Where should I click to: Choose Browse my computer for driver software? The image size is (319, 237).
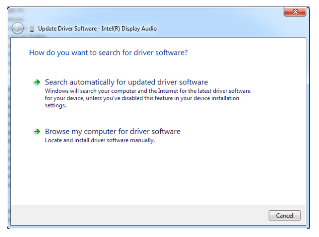[113, 132]
